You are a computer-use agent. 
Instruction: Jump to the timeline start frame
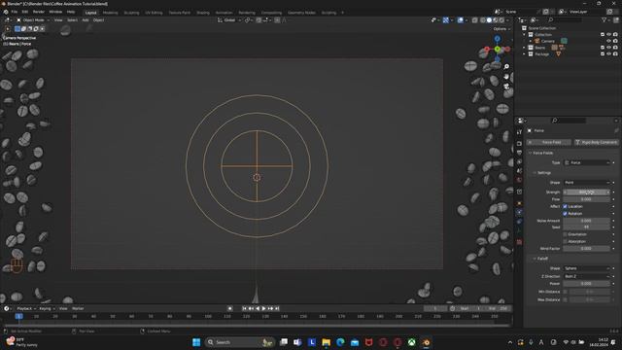point(244,308)
